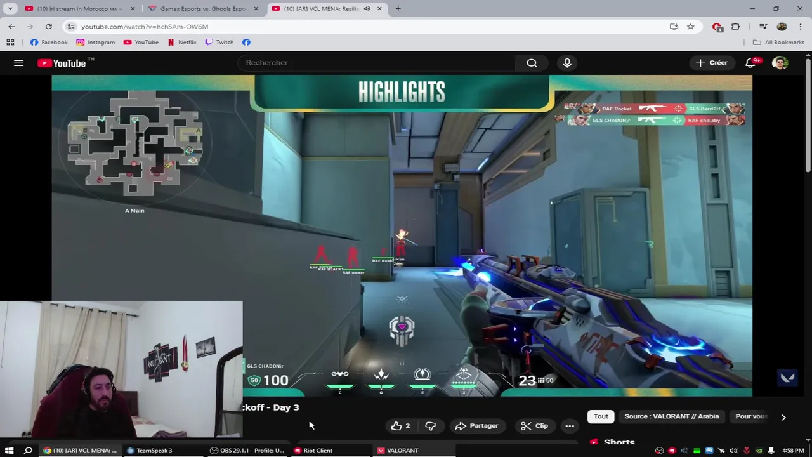Viewport: 812px width, 457px height.
Task: Open the Chrome profile avatar
Action: click(782, 27)
